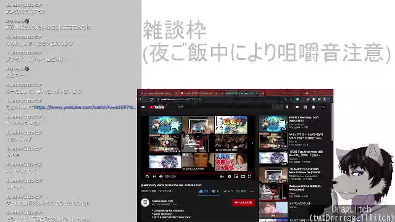395x222 pixels.
Task: Replay the video with the replay icon
Action: tap(147, 176)
